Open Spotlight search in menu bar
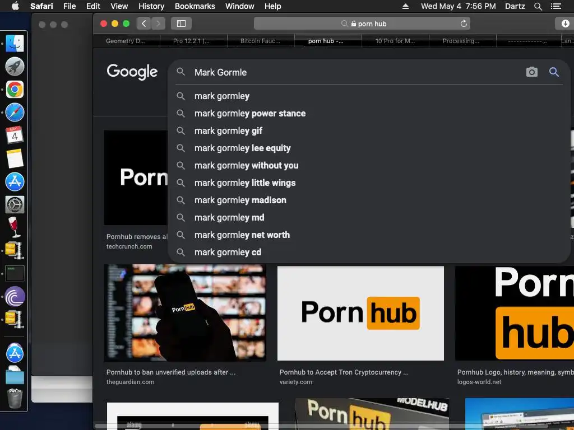The image size is (574, 430). point(538,6)
